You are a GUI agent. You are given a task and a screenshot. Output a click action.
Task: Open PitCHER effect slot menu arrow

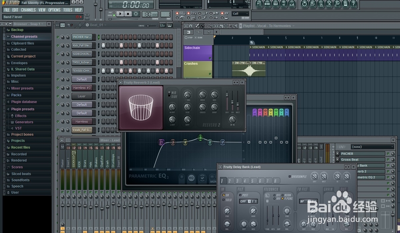tap(337, 154)
